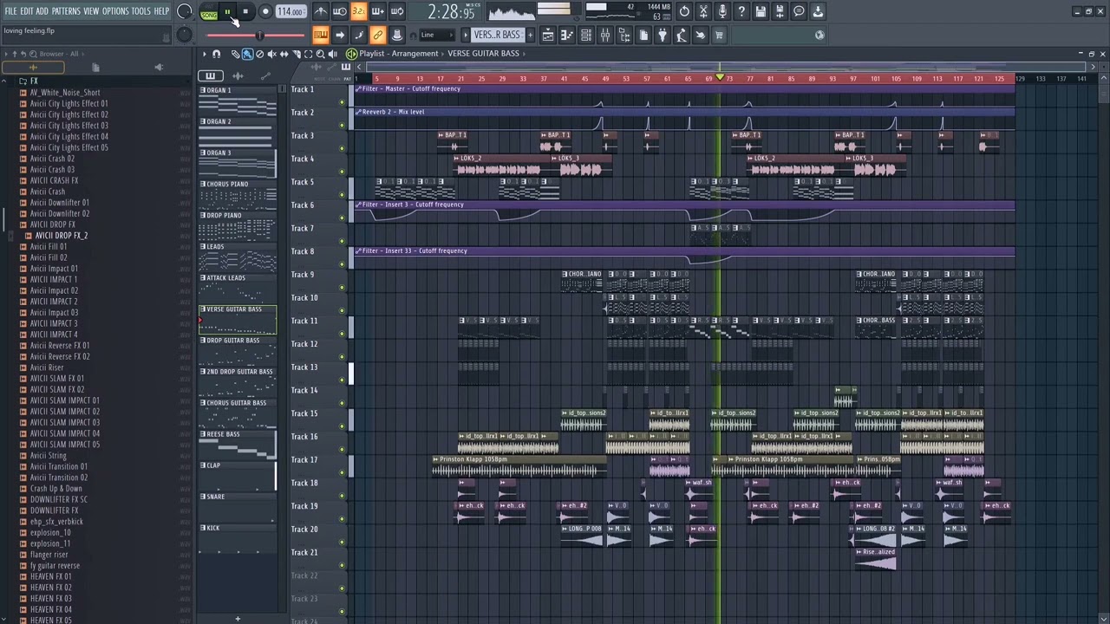Mute Track 3 using its green dot
This screenshot has height=624, width=1110.
tap(342, 148)
